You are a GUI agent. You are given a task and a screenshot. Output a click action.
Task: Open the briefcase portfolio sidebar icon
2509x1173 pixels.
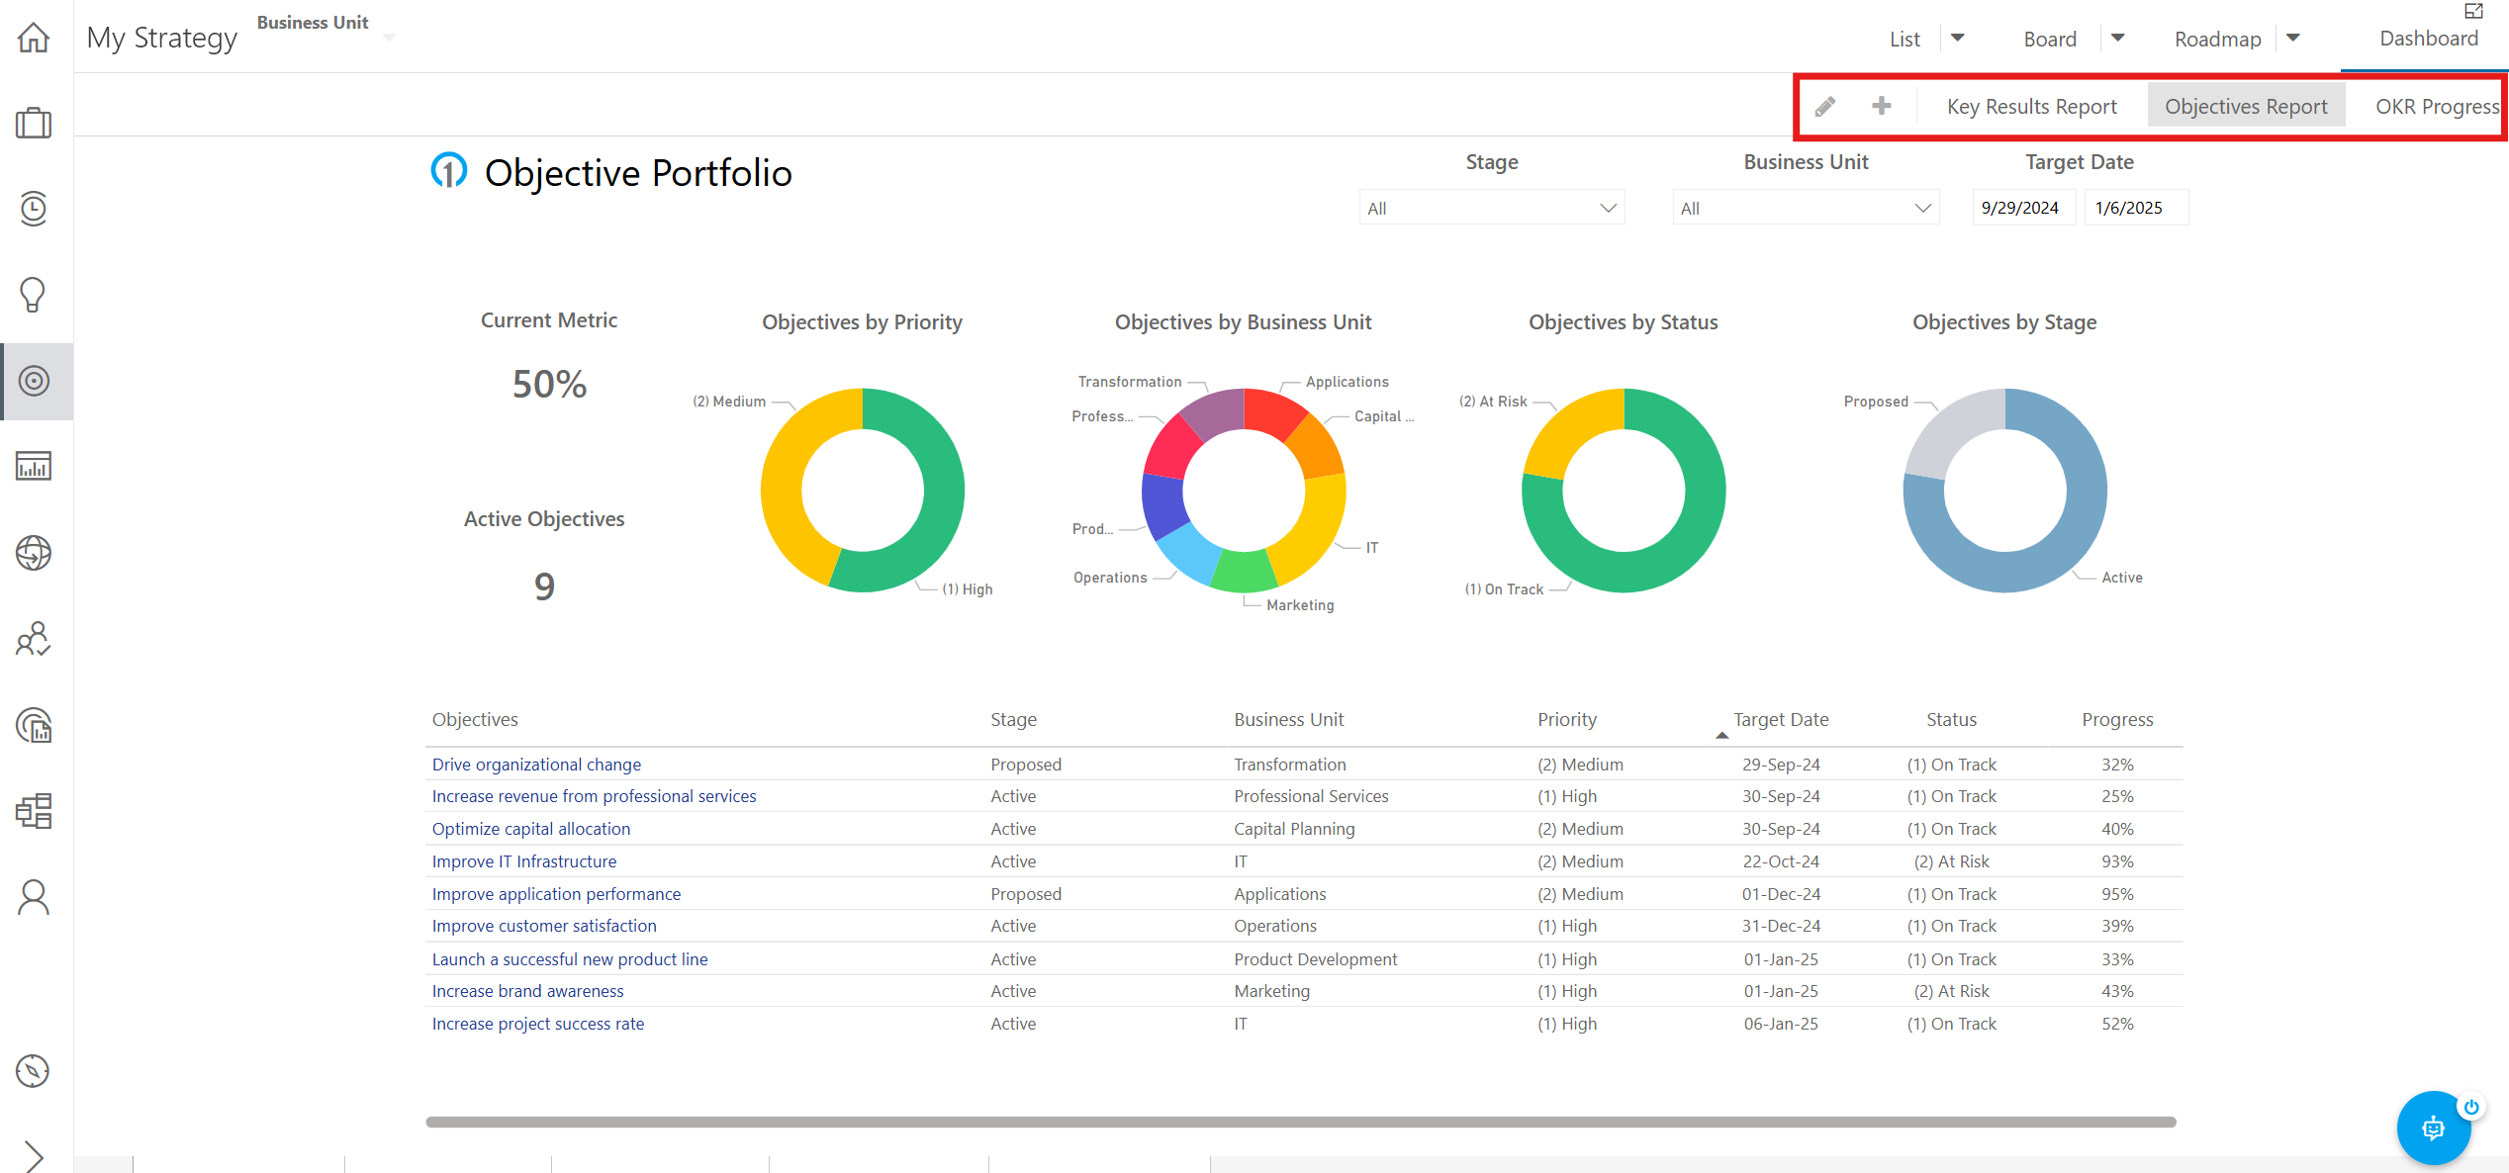pos(34,123)
